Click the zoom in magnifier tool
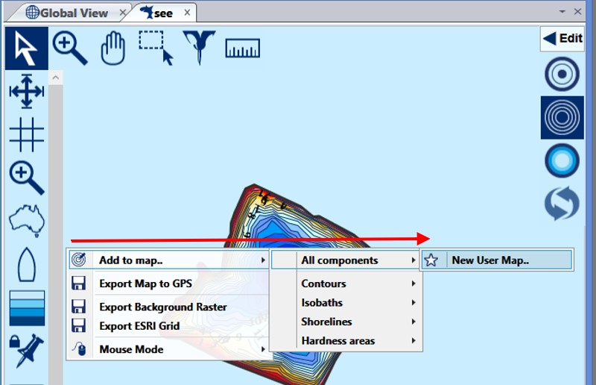596x385 pixels. click(70, 48)
